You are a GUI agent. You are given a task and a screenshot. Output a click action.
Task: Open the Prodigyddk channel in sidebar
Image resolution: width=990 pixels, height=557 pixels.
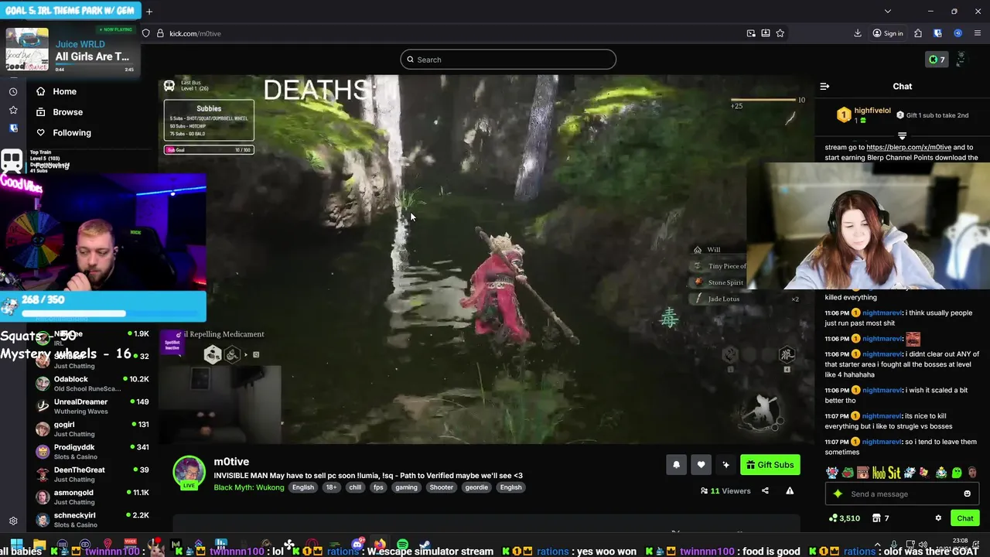(x=91, y=452)
